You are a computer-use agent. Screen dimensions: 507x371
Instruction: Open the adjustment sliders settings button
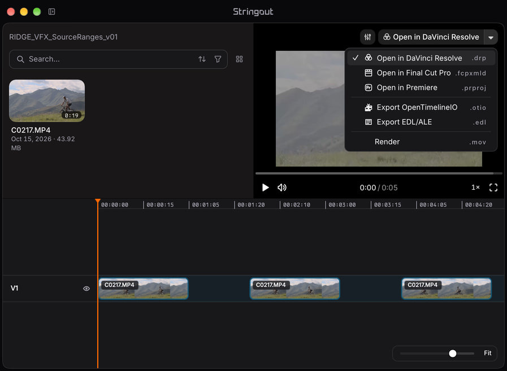[x=367, y=37]
